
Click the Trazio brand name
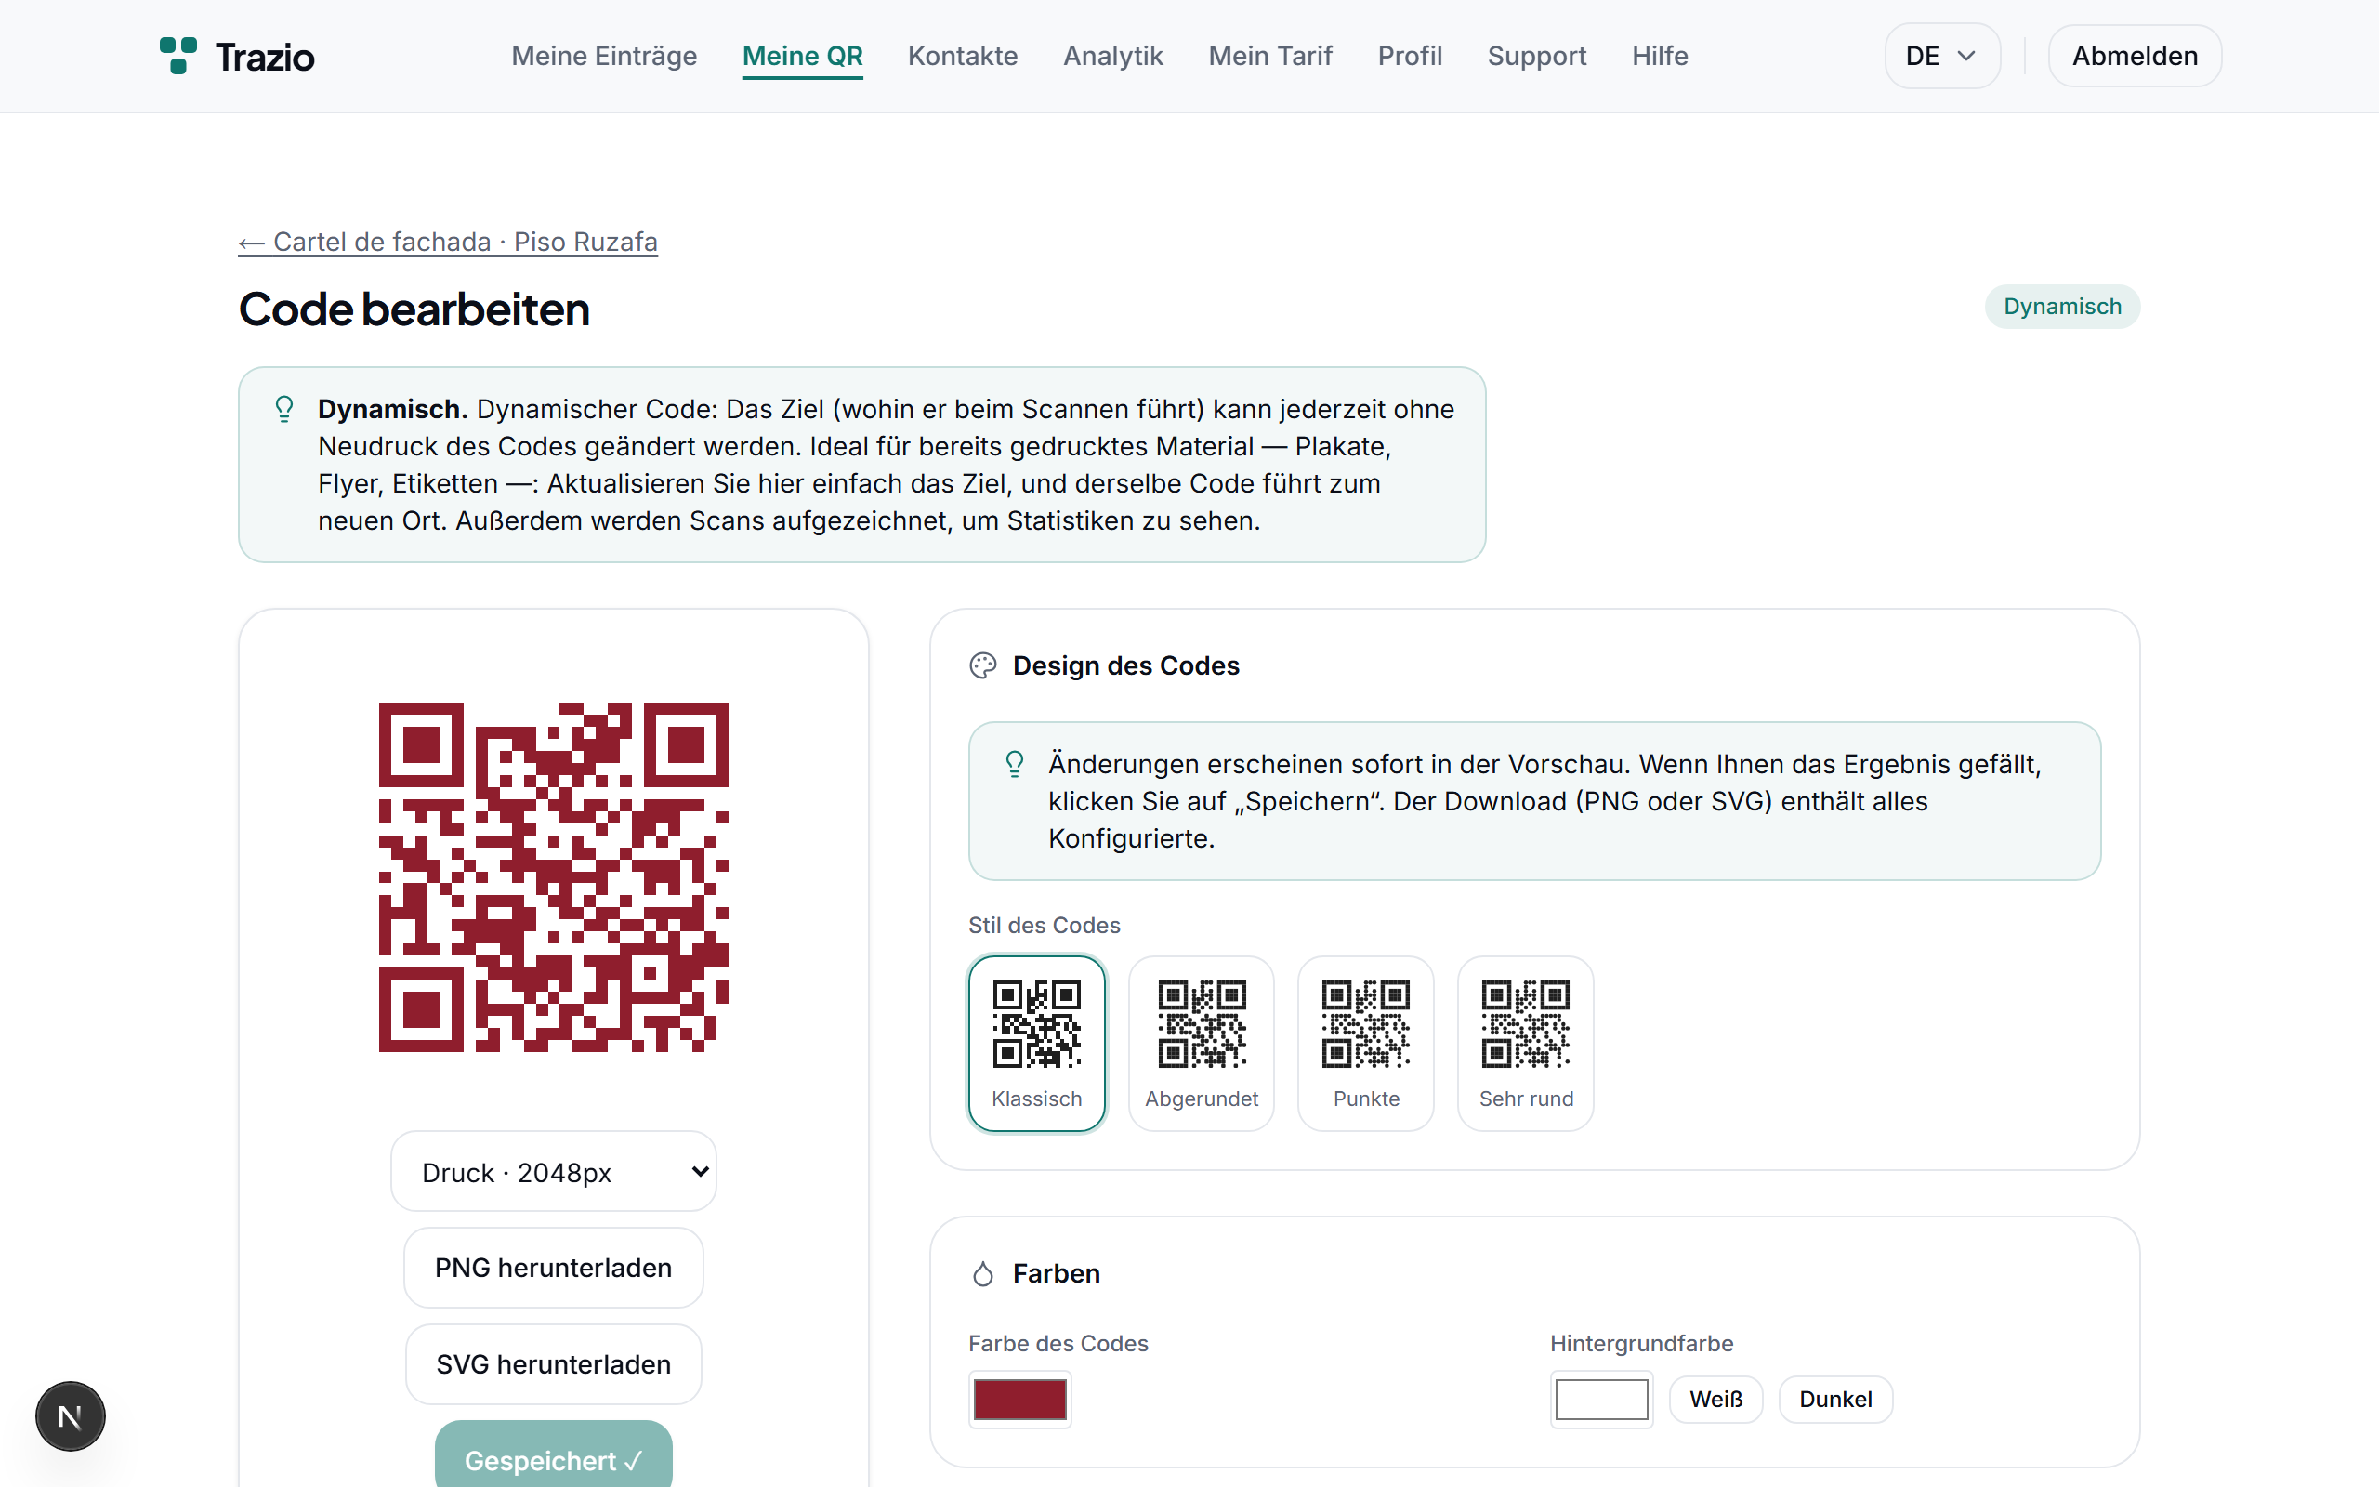[265, 57]
